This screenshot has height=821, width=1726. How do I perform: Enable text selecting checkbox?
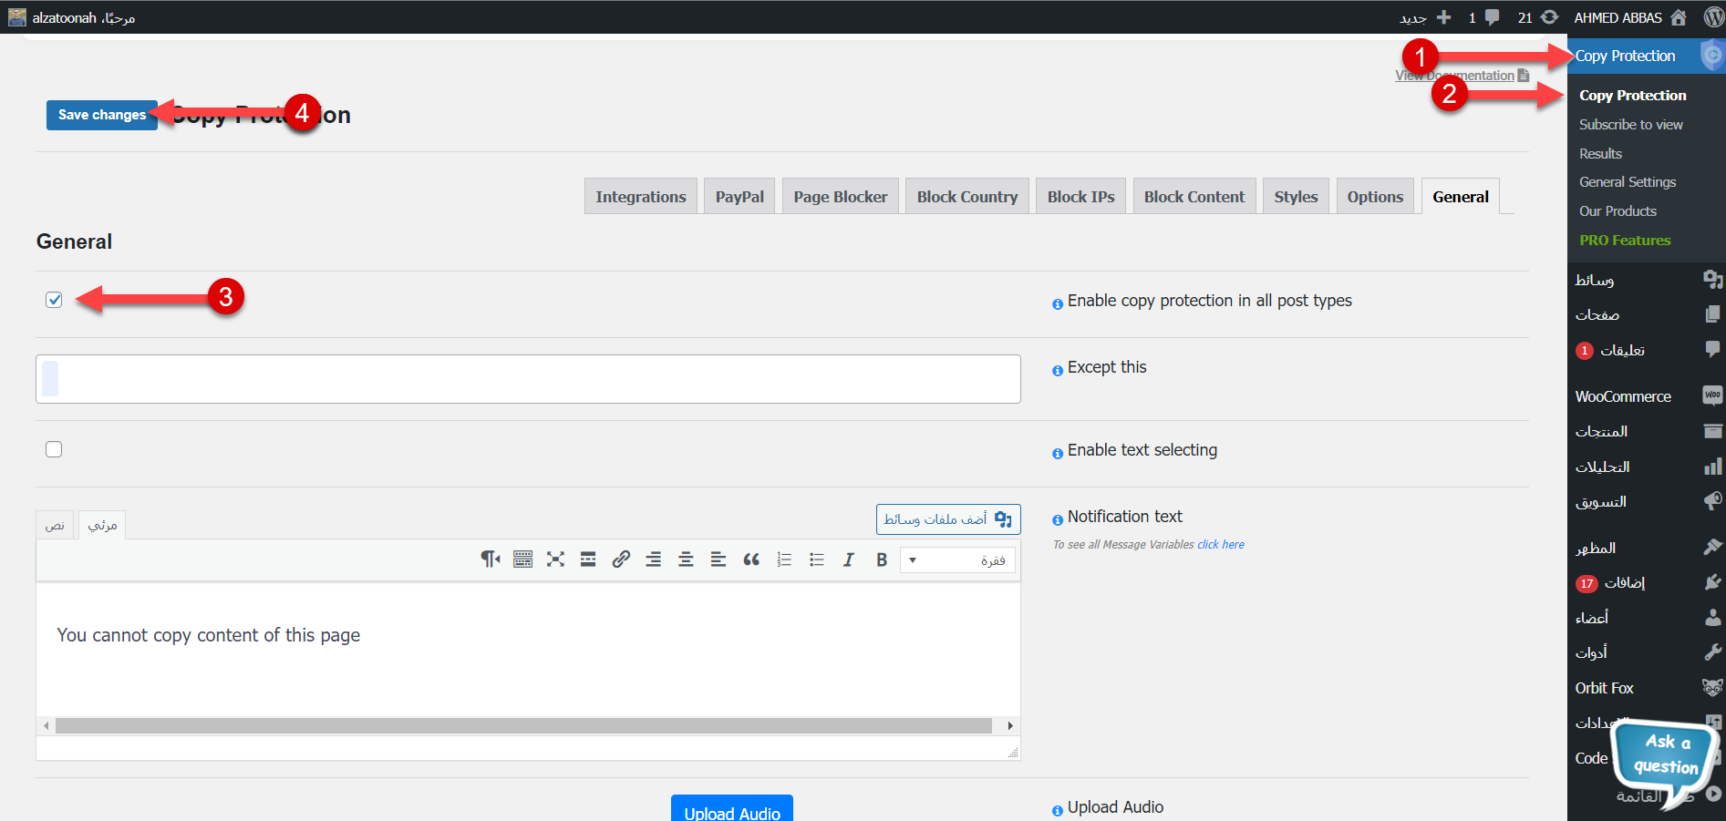tap(54, 449)
